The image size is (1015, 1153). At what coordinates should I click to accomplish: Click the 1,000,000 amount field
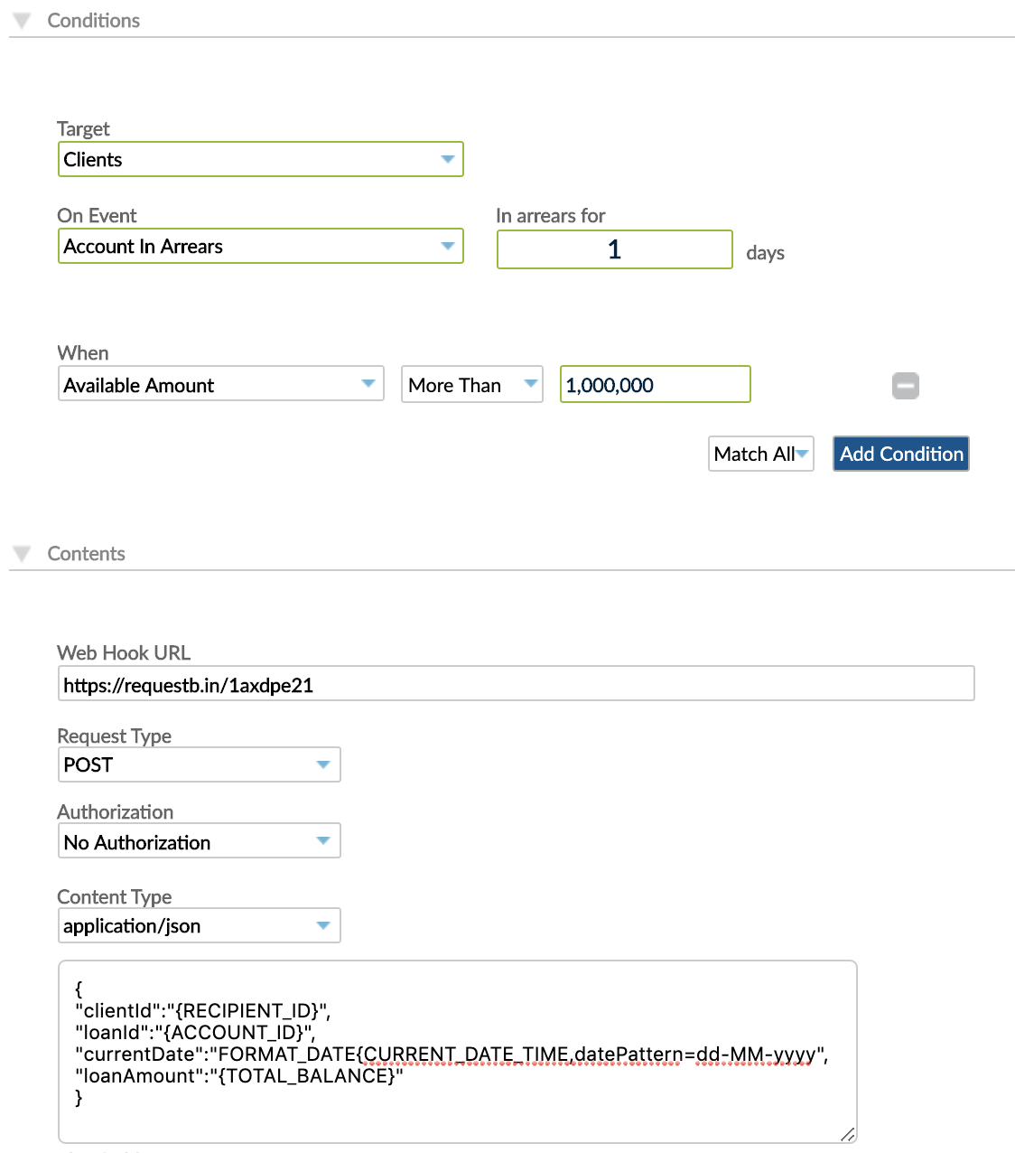(x=654, y=384)
